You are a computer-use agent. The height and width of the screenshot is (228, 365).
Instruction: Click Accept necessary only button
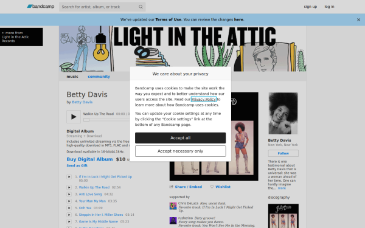[181, 151]
